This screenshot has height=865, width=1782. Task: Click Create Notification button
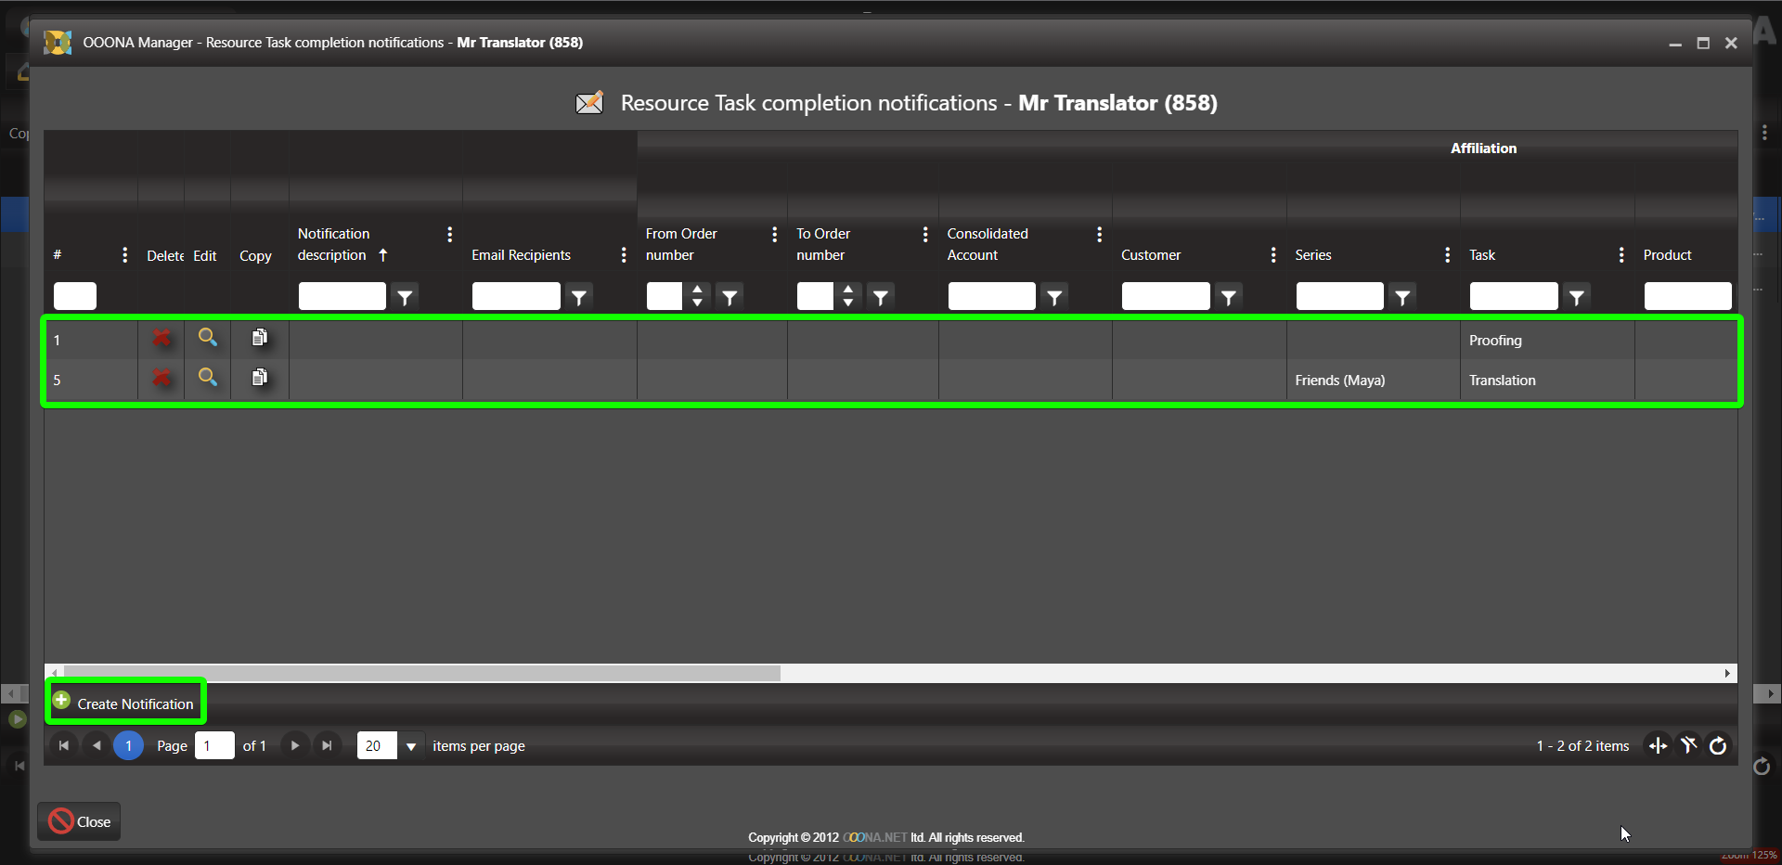tap(125, 704)
